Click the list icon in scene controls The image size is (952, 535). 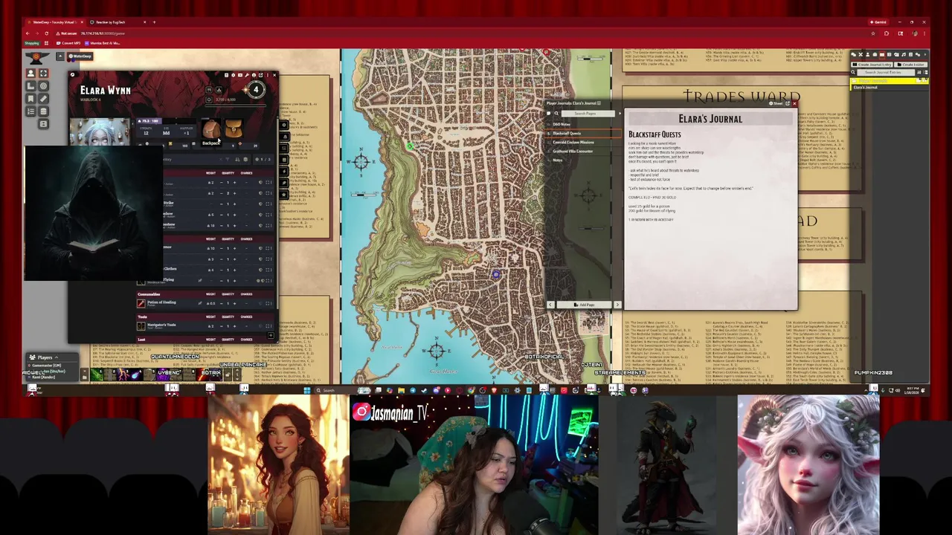pos(30,111)
